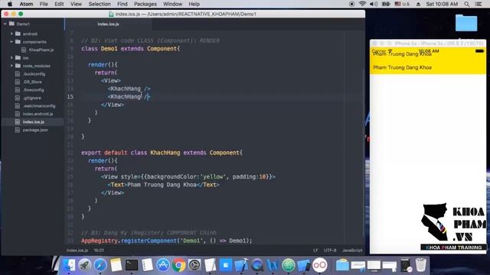Open Google Chrome from the Dock

tap(178, 265)
